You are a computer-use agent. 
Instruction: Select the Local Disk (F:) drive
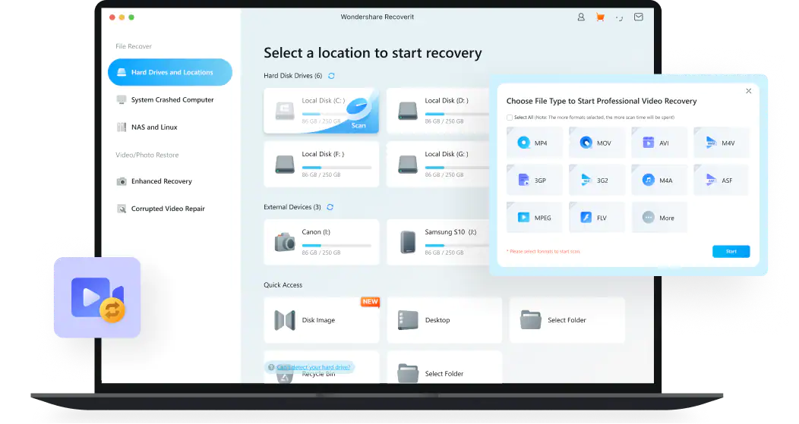(x=321, y=164)
